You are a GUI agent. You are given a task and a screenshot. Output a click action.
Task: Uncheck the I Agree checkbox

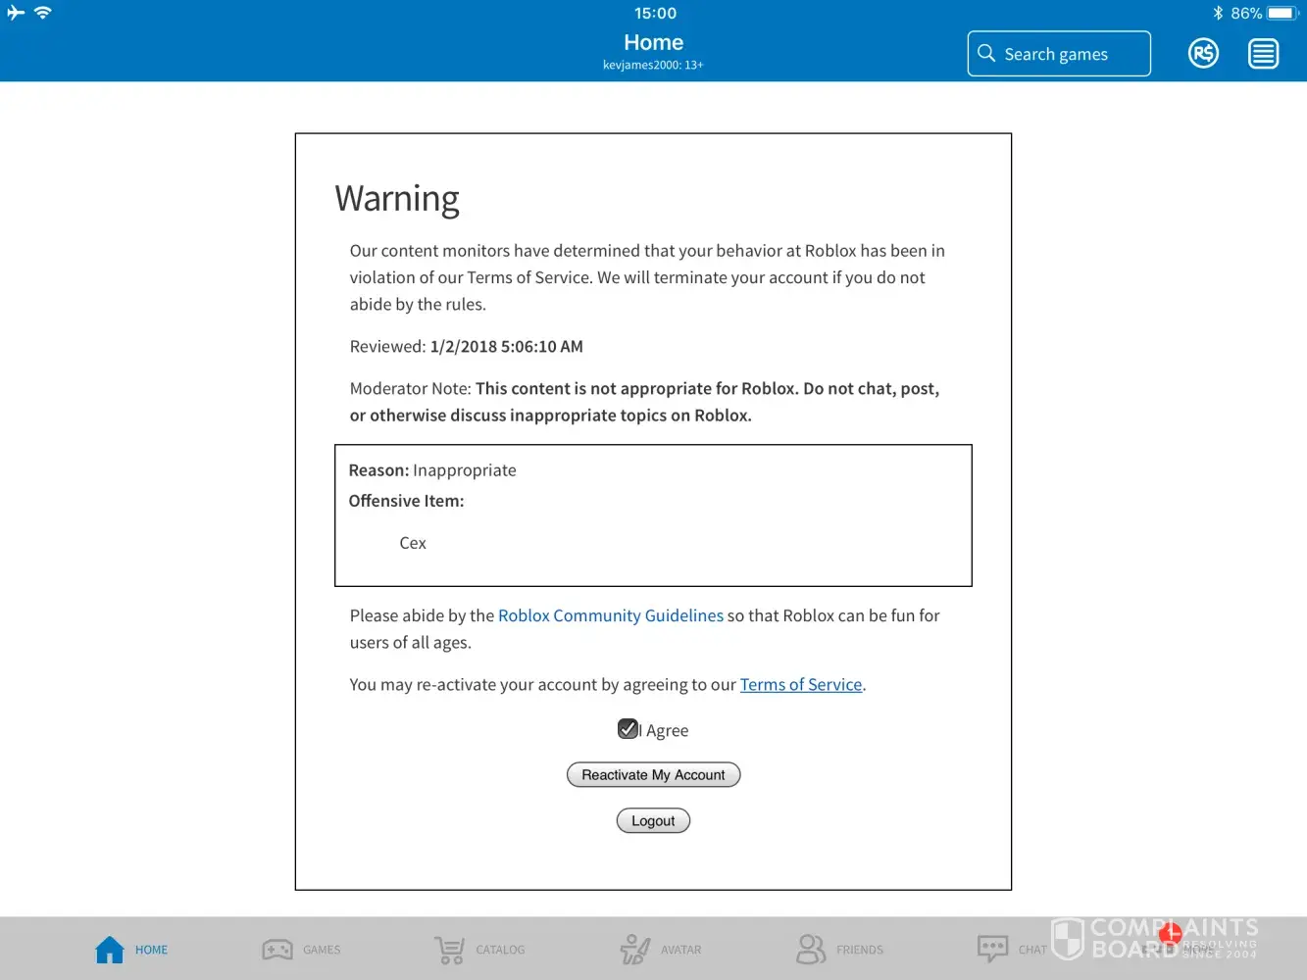point(628,729)
